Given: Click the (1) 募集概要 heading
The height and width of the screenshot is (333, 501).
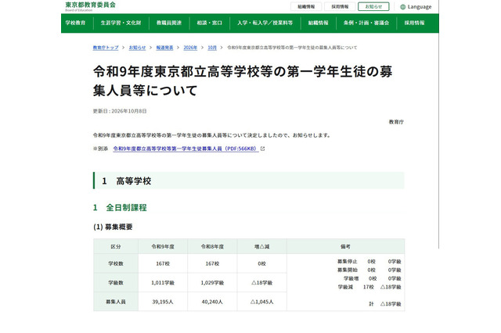Looking at the screenshot, I should pyautogui.click(x=113, y=227).
